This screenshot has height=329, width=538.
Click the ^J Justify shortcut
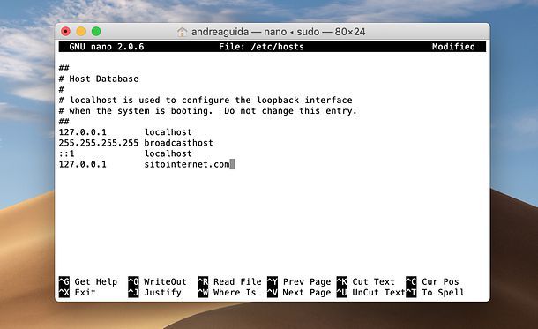(154, 292)
